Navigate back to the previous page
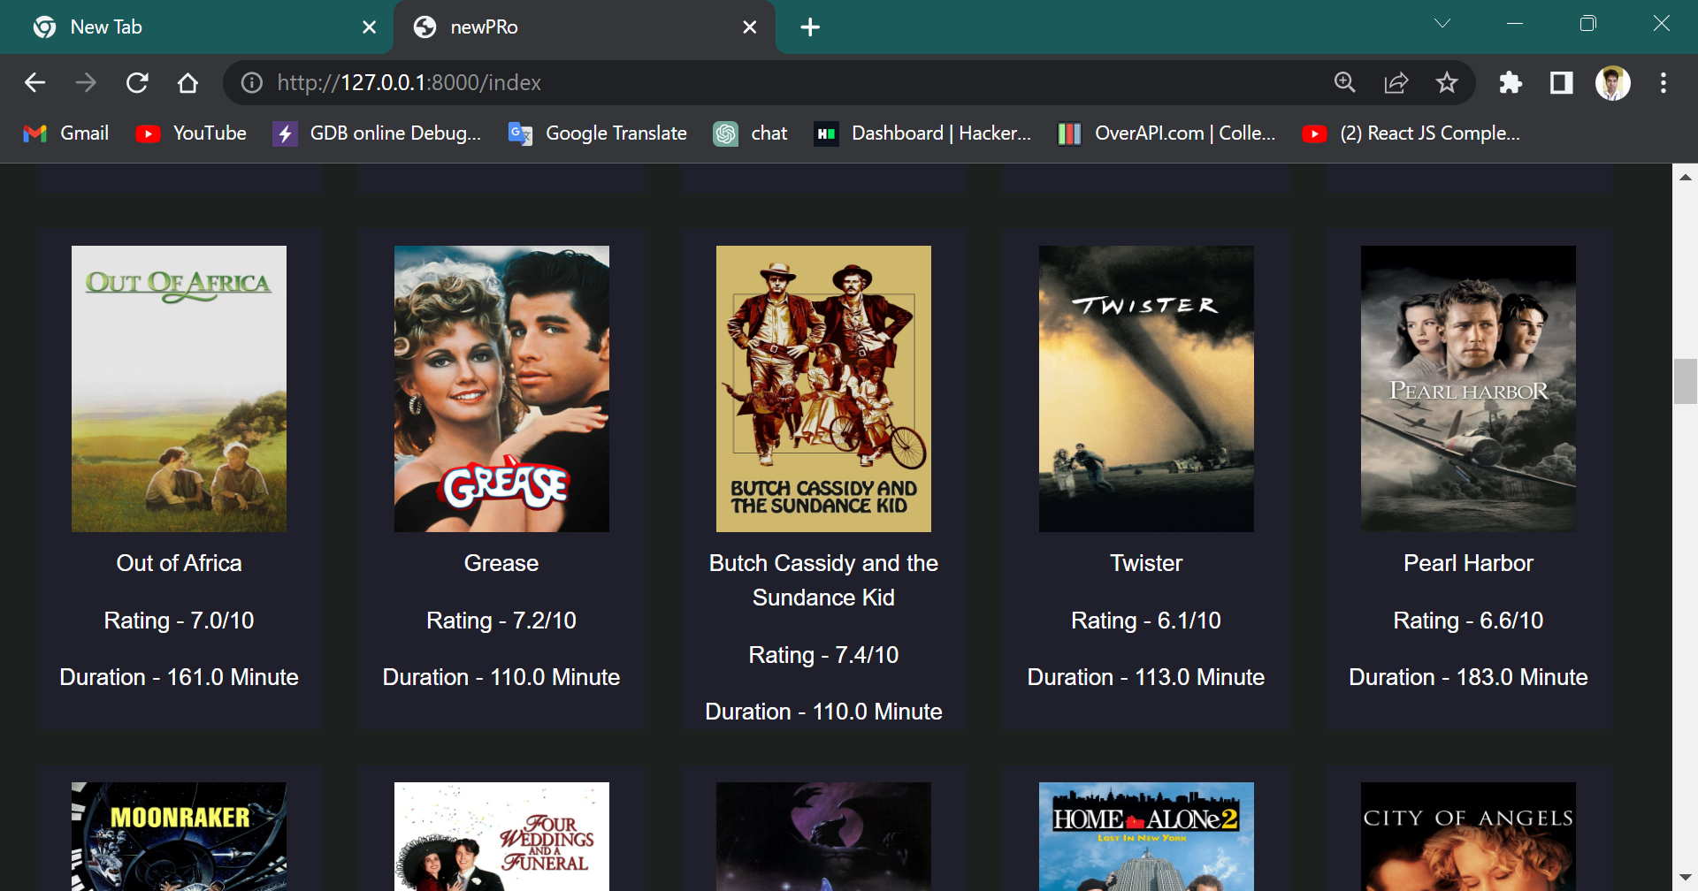The height and width of the screenshot is (891, 1698). (x=34, y=82)
